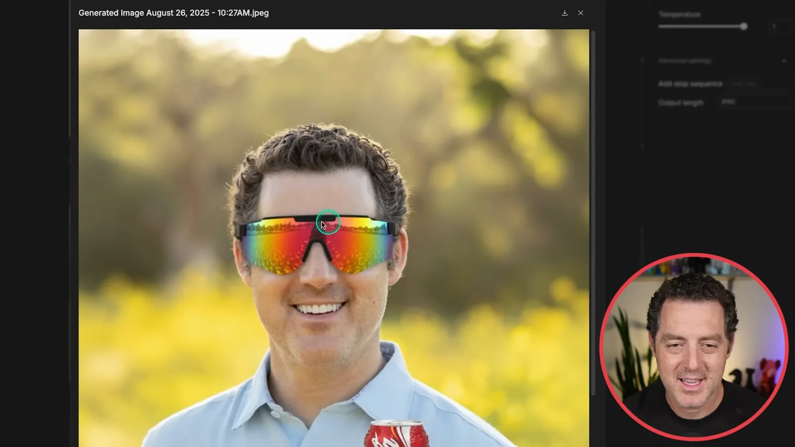Click the circular webcam video overlay
795x447 pixels.
click(694, 347)
